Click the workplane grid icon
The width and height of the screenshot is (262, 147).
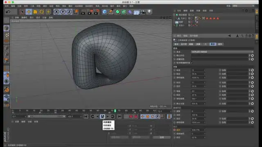tap(7, 98)
